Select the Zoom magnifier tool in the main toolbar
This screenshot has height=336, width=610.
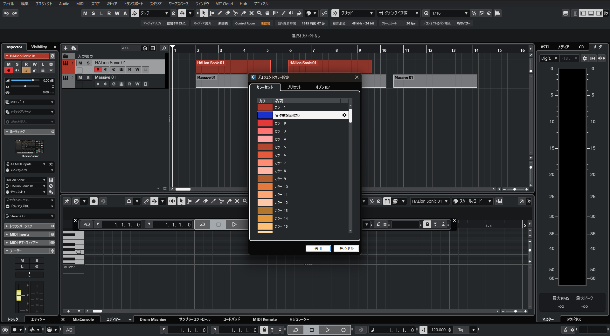[260, 13]
